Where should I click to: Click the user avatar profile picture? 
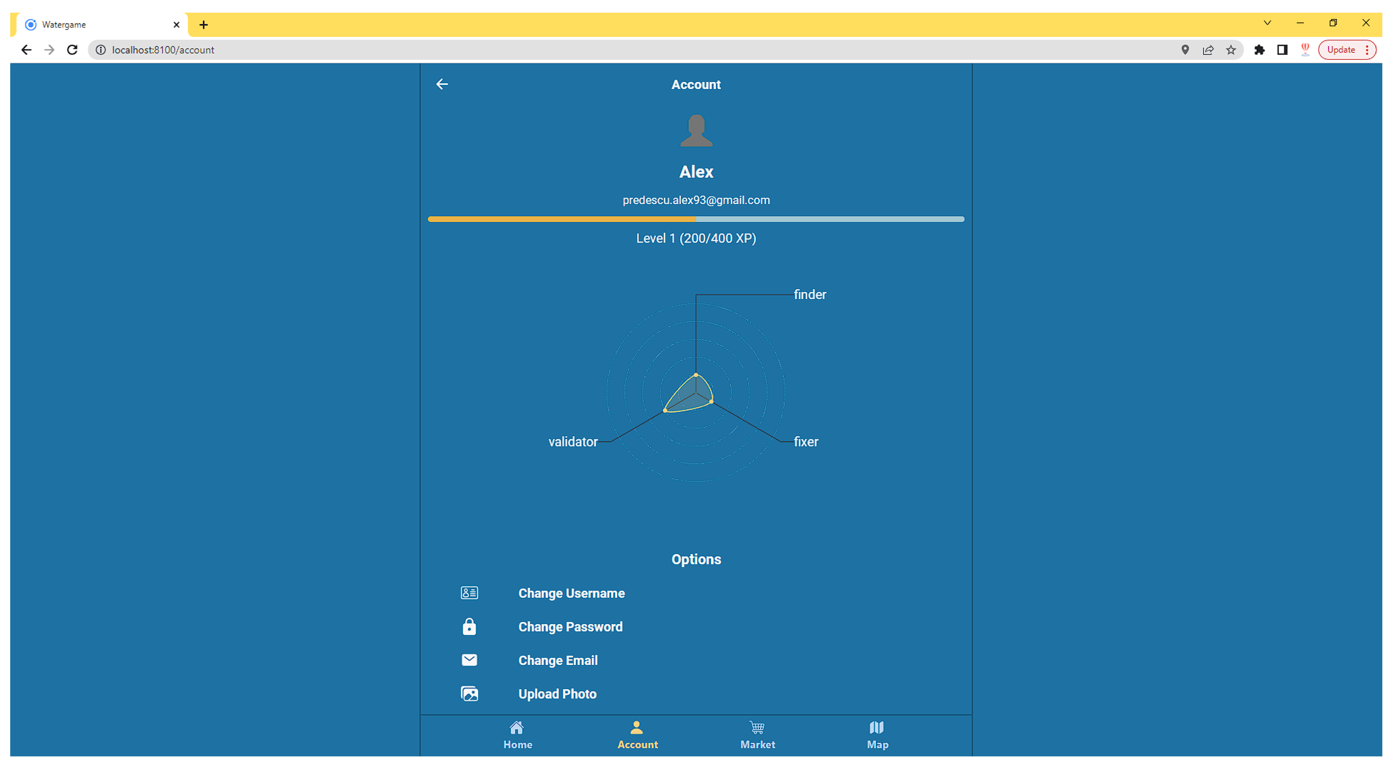coord(696,131)
